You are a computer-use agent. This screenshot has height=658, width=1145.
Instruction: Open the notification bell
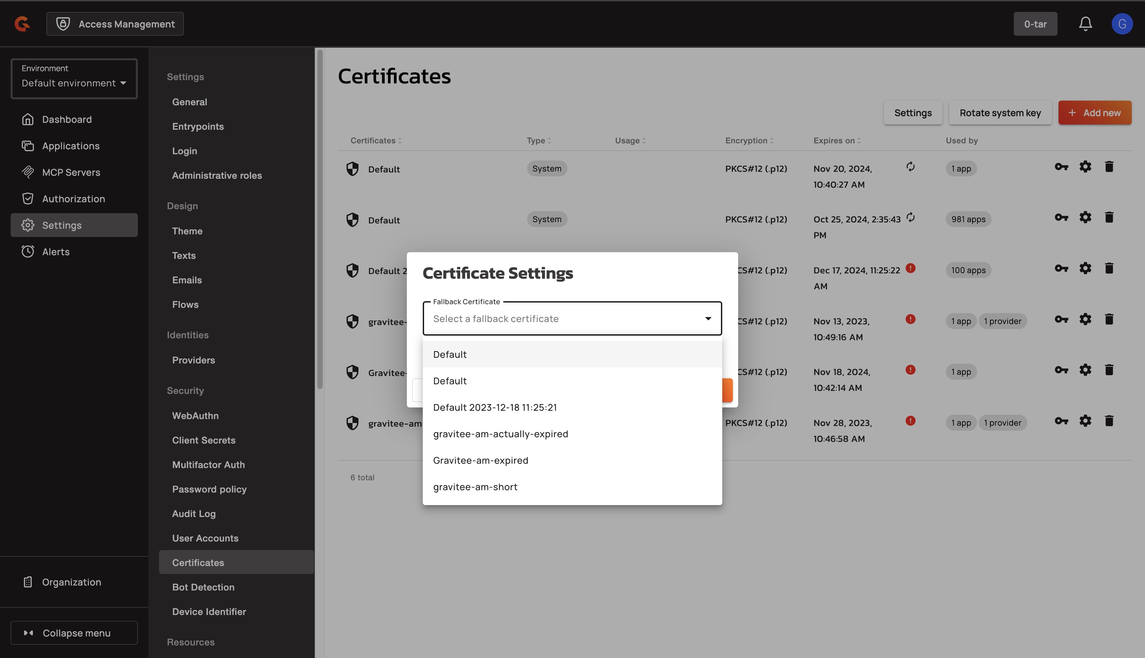tap(1085, 24)
